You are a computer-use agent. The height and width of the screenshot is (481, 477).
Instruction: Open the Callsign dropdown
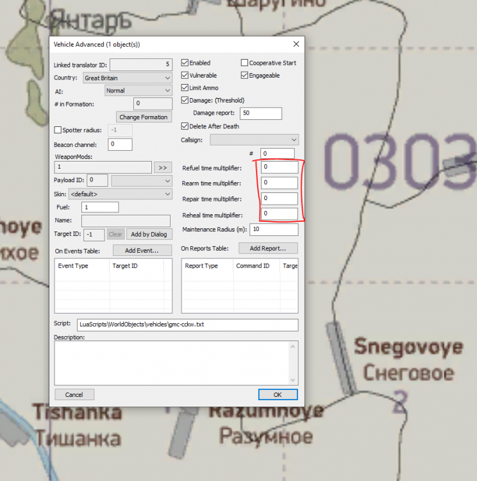(x=254, y=140)
